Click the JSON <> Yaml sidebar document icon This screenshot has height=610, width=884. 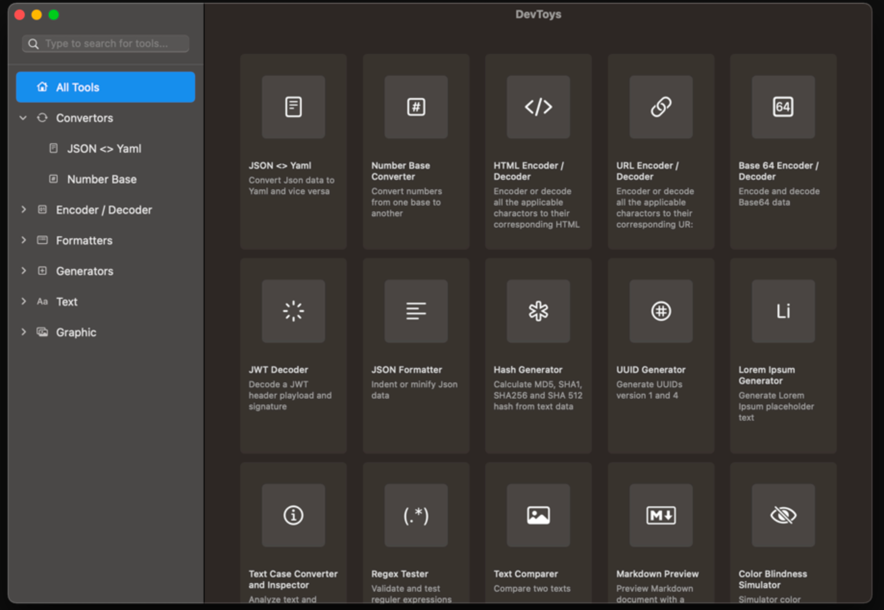coord(54,148)
